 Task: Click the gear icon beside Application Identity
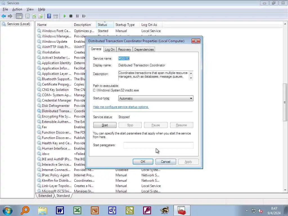pos(39,63)
